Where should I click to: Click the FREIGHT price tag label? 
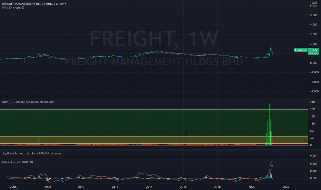click(x=301, y=50)
